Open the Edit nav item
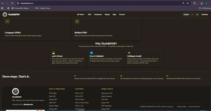The image size is (211, 111). coord(89,14)
